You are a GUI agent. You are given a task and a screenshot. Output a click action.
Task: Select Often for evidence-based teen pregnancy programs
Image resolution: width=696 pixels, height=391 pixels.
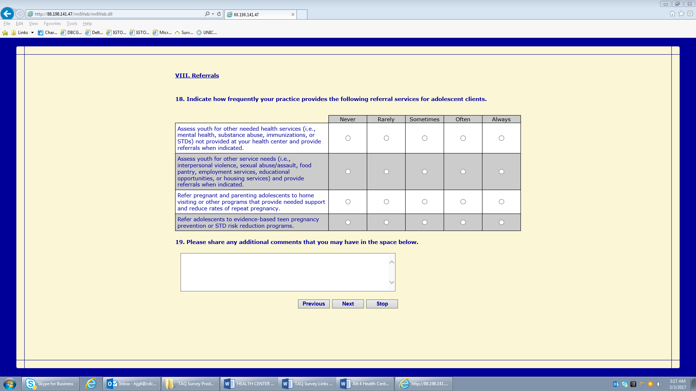click(x=463, y=222)
